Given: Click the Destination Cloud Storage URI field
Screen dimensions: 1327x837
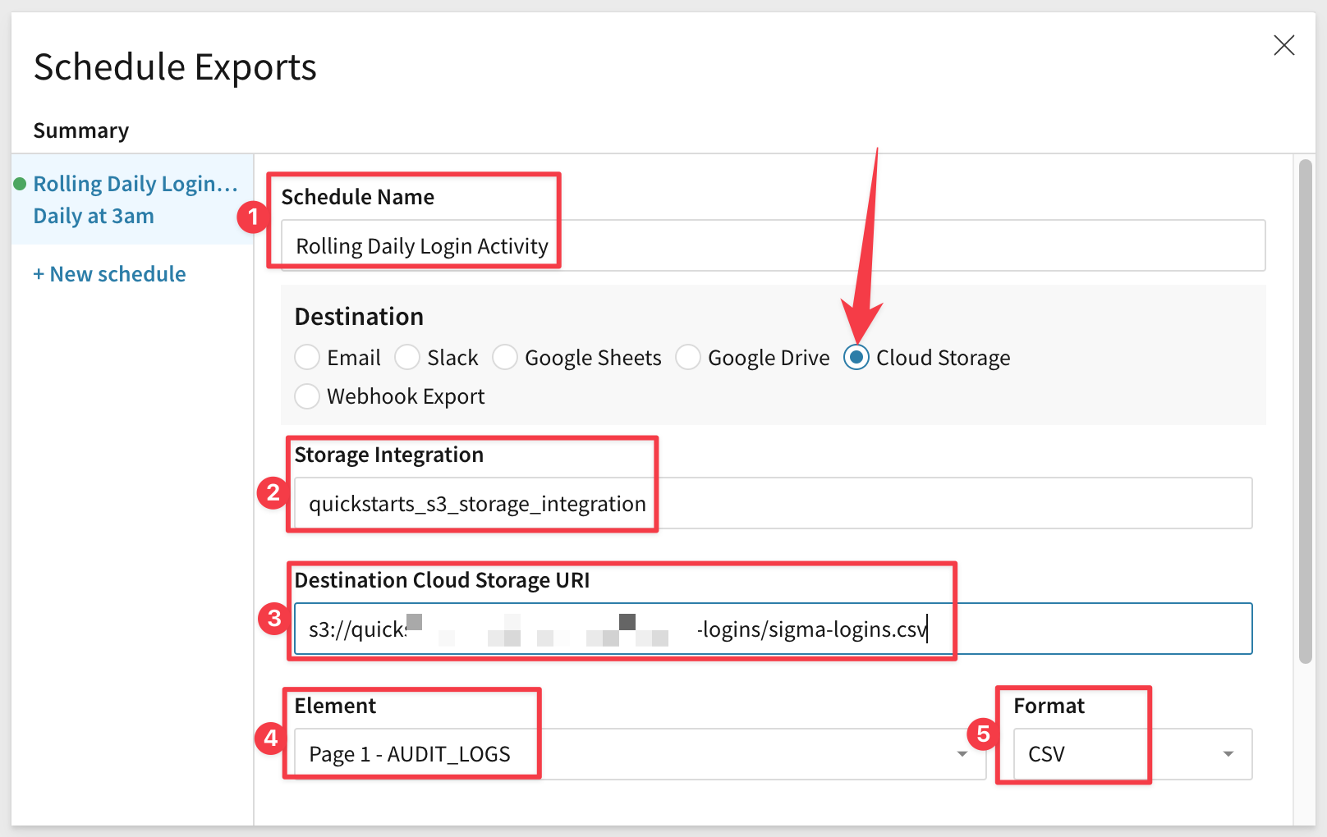Looking at the screenshot, I should [x=773, y=629].
